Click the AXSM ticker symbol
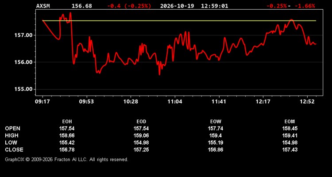The width and height of the screenshot is (332, 177). [x=43, y=6]
